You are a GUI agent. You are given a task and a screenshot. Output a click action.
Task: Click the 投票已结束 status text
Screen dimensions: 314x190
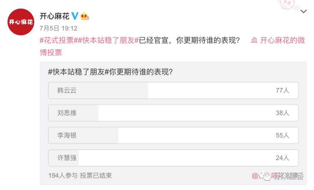click(x=96, y=175)
